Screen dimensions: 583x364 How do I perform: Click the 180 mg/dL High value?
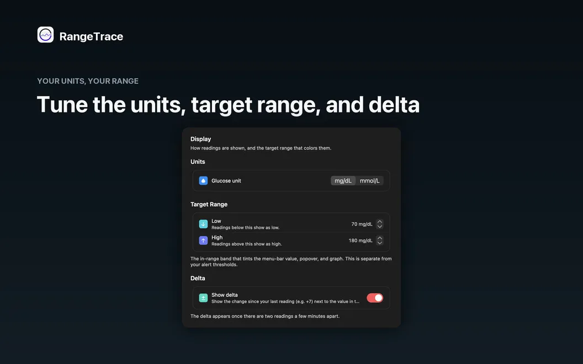(x=361, y=240)
